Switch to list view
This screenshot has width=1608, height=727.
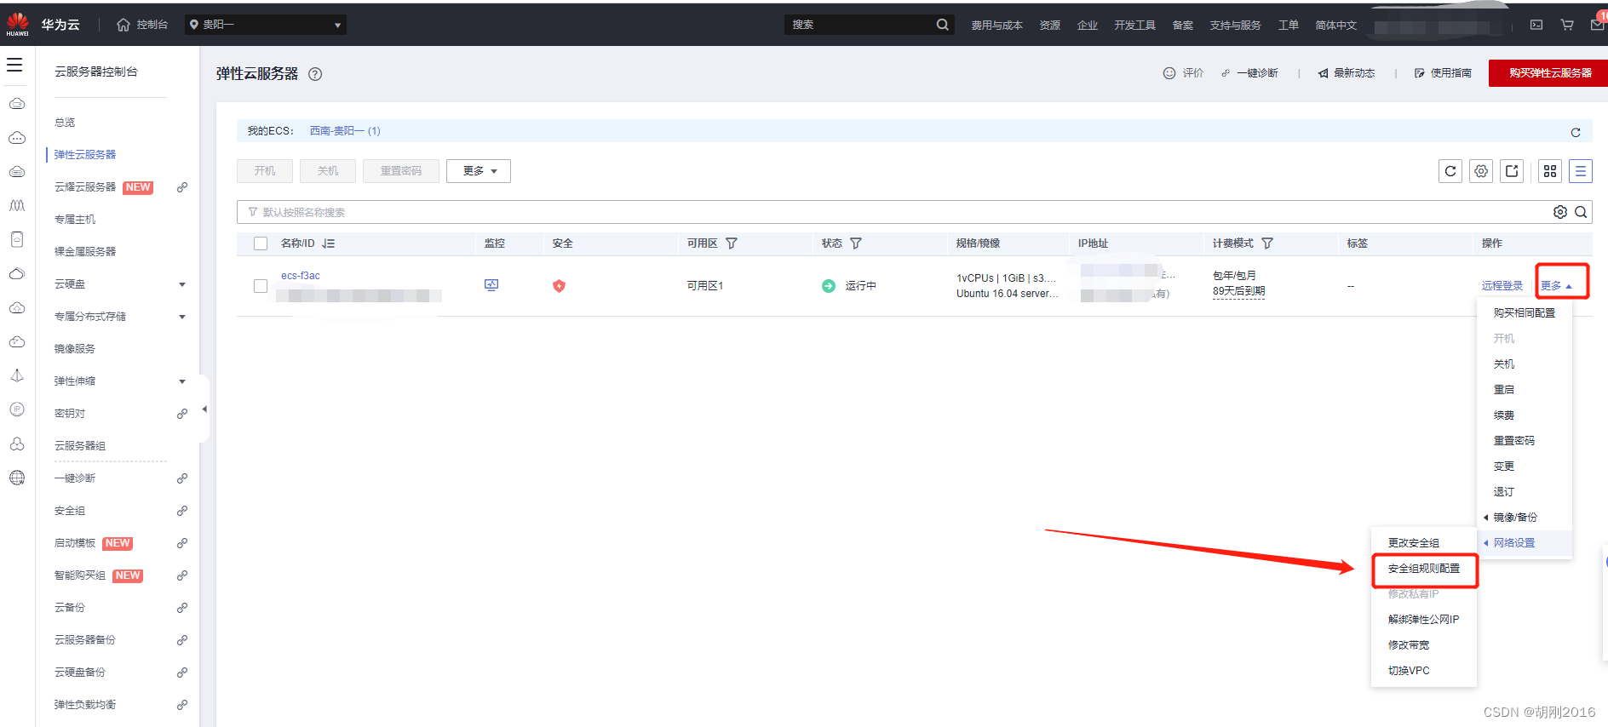(x=1581, y=171)
